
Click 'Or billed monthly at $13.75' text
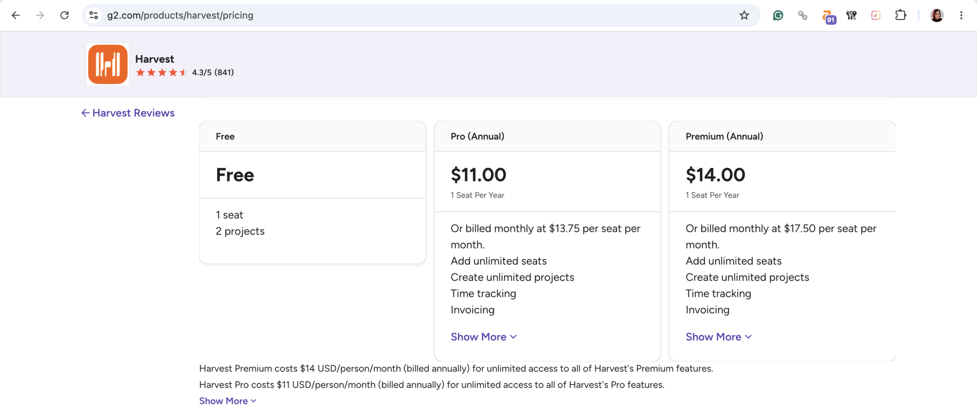pyautogui.click(x=546, y=237)
